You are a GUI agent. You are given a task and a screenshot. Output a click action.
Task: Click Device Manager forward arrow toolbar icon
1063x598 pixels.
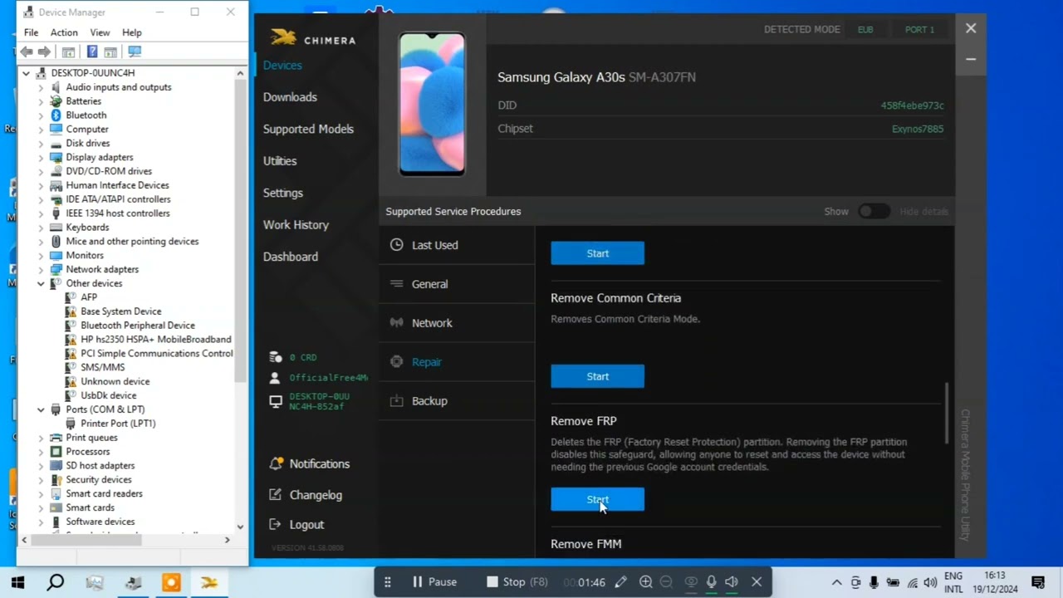click(44, 51)
